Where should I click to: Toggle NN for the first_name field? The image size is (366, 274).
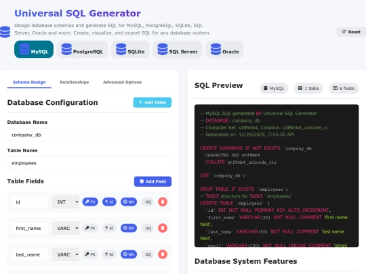(x=129, y=228)
